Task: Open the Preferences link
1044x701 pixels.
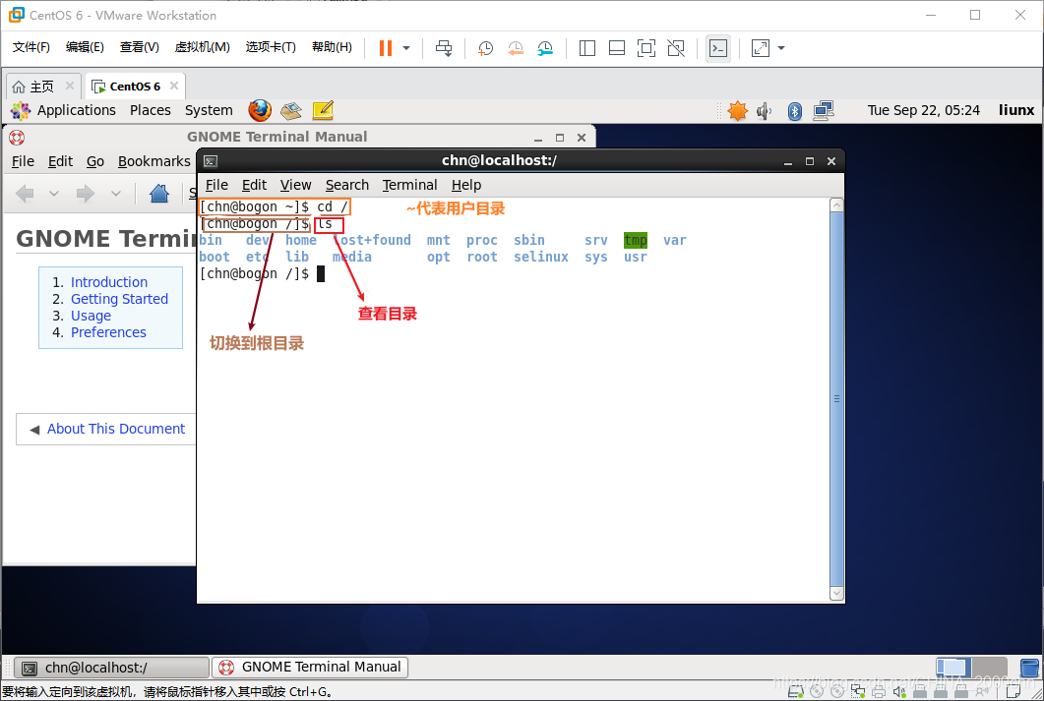Action: coord(108,332)
